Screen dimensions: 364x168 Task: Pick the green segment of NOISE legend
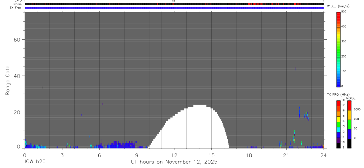pyautogui.click(x=349, y=124)
